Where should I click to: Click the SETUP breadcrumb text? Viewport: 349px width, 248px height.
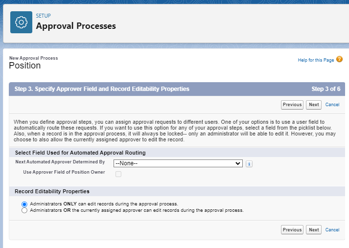click(44, 16)
